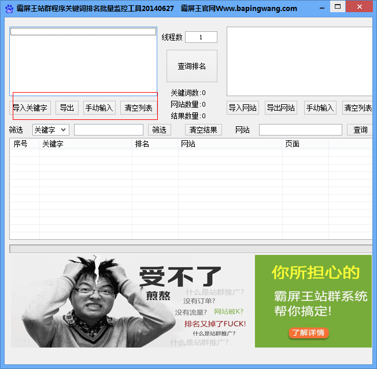Image resolution: width=377 pixels, height=369 pixels.
Task: Click the 关键字 column header
Action: [86, 144]
